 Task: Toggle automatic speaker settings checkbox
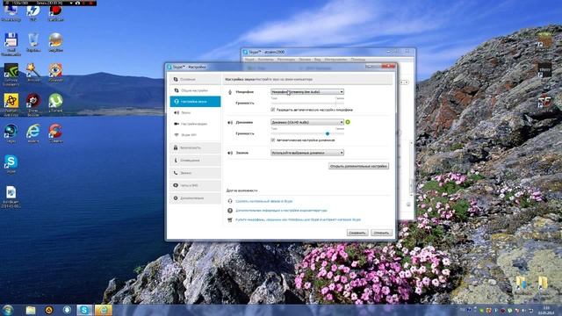coord(273,140)
